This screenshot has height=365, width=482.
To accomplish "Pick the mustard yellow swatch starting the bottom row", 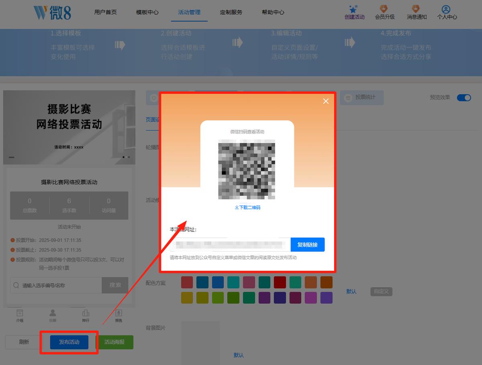I will pos(187,298).
